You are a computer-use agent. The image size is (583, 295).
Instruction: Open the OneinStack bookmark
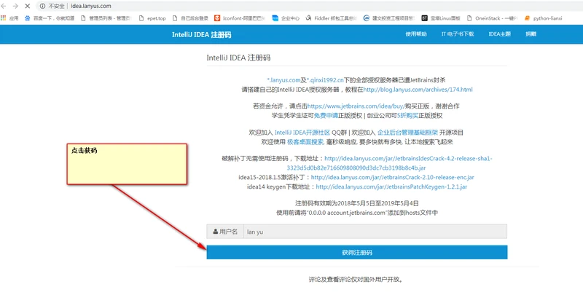(493, 17)
